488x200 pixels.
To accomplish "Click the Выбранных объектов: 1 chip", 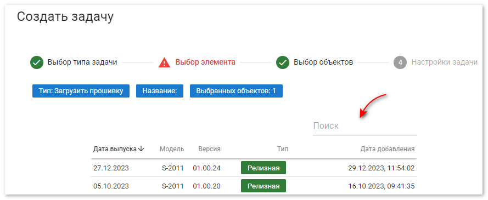I will [236, 91].
